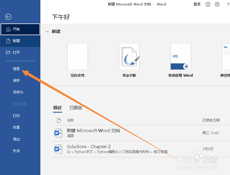Viewport: 230px width, 175px height.
Task: Open 打印 in the sidebar
Action: tap(16, 116)
